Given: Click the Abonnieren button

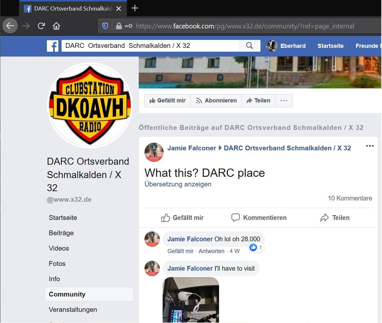Looking at the screenshot, I should tap(216, 101).
